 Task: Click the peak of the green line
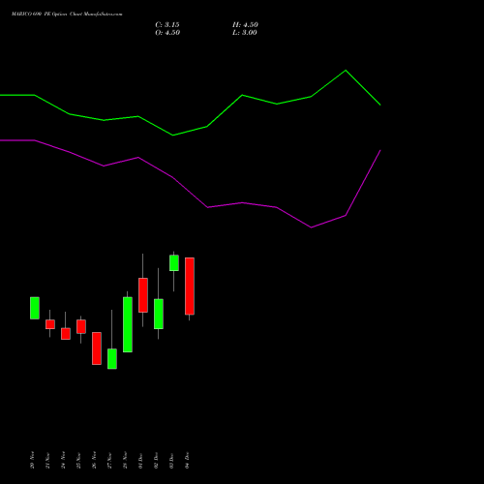tap(346, 71)
